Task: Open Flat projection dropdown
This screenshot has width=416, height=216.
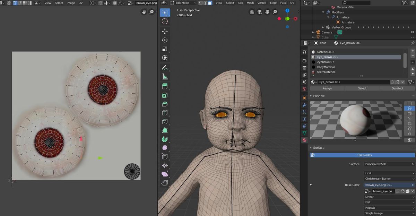Action: [389, 202]
